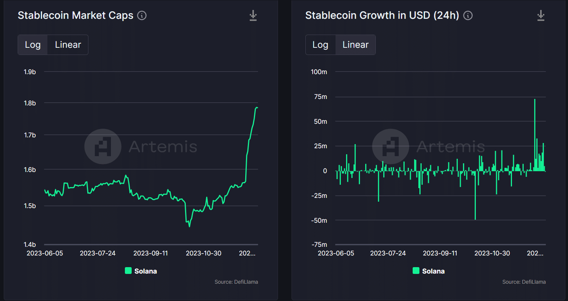Click the circled A Artemis emblem
This screenshot has width=568, height=301.
(x=103, y=146)
